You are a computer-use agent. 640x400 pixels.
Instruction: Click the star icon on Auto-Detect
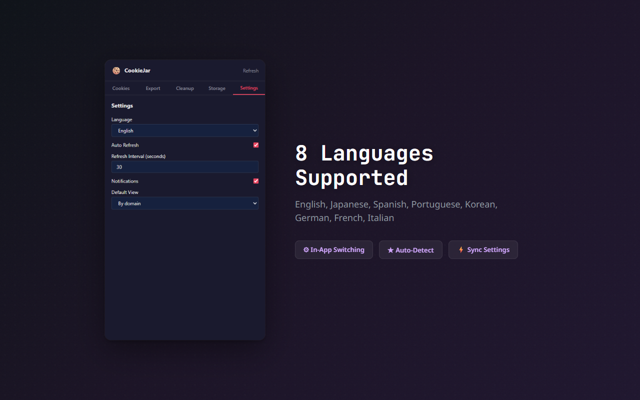click(x=391, y=249)
